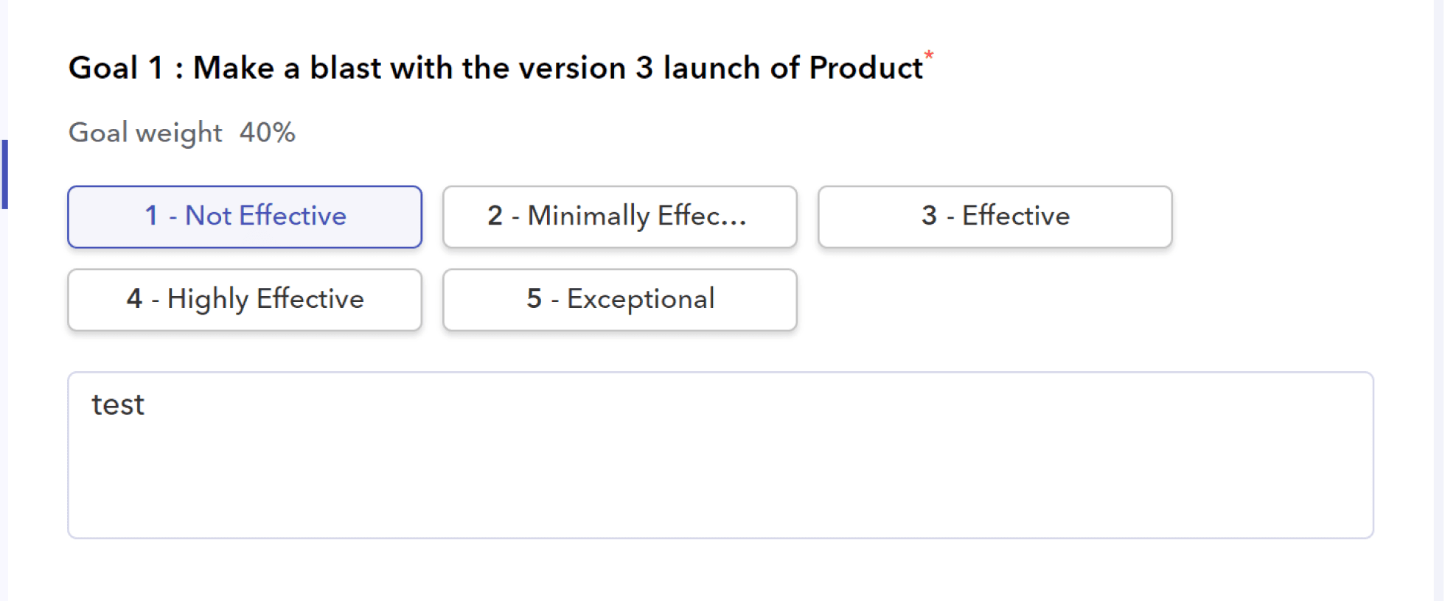Choose the "2 - Minimally Effec..." rating option

[620, 217]
